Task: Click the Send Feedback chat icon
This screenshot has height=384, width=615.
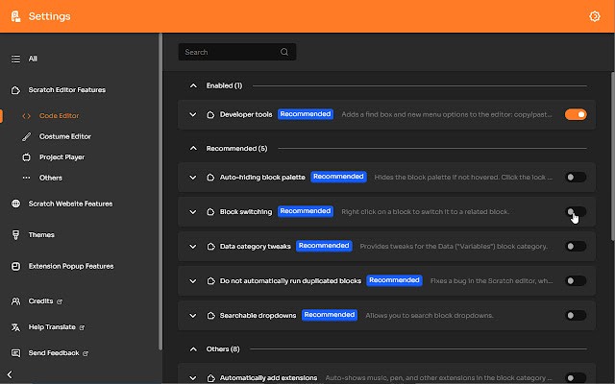Action: pos(15,353)
